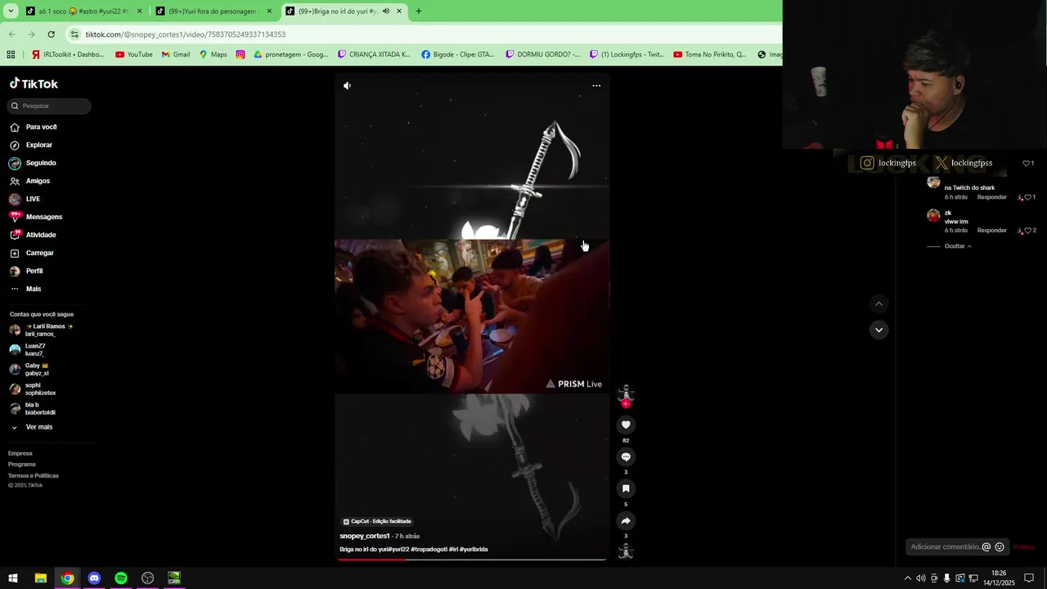The image size is (1047, 589).
Task: Open Spotify from the taskbar
Action: [x=121, y=578]
